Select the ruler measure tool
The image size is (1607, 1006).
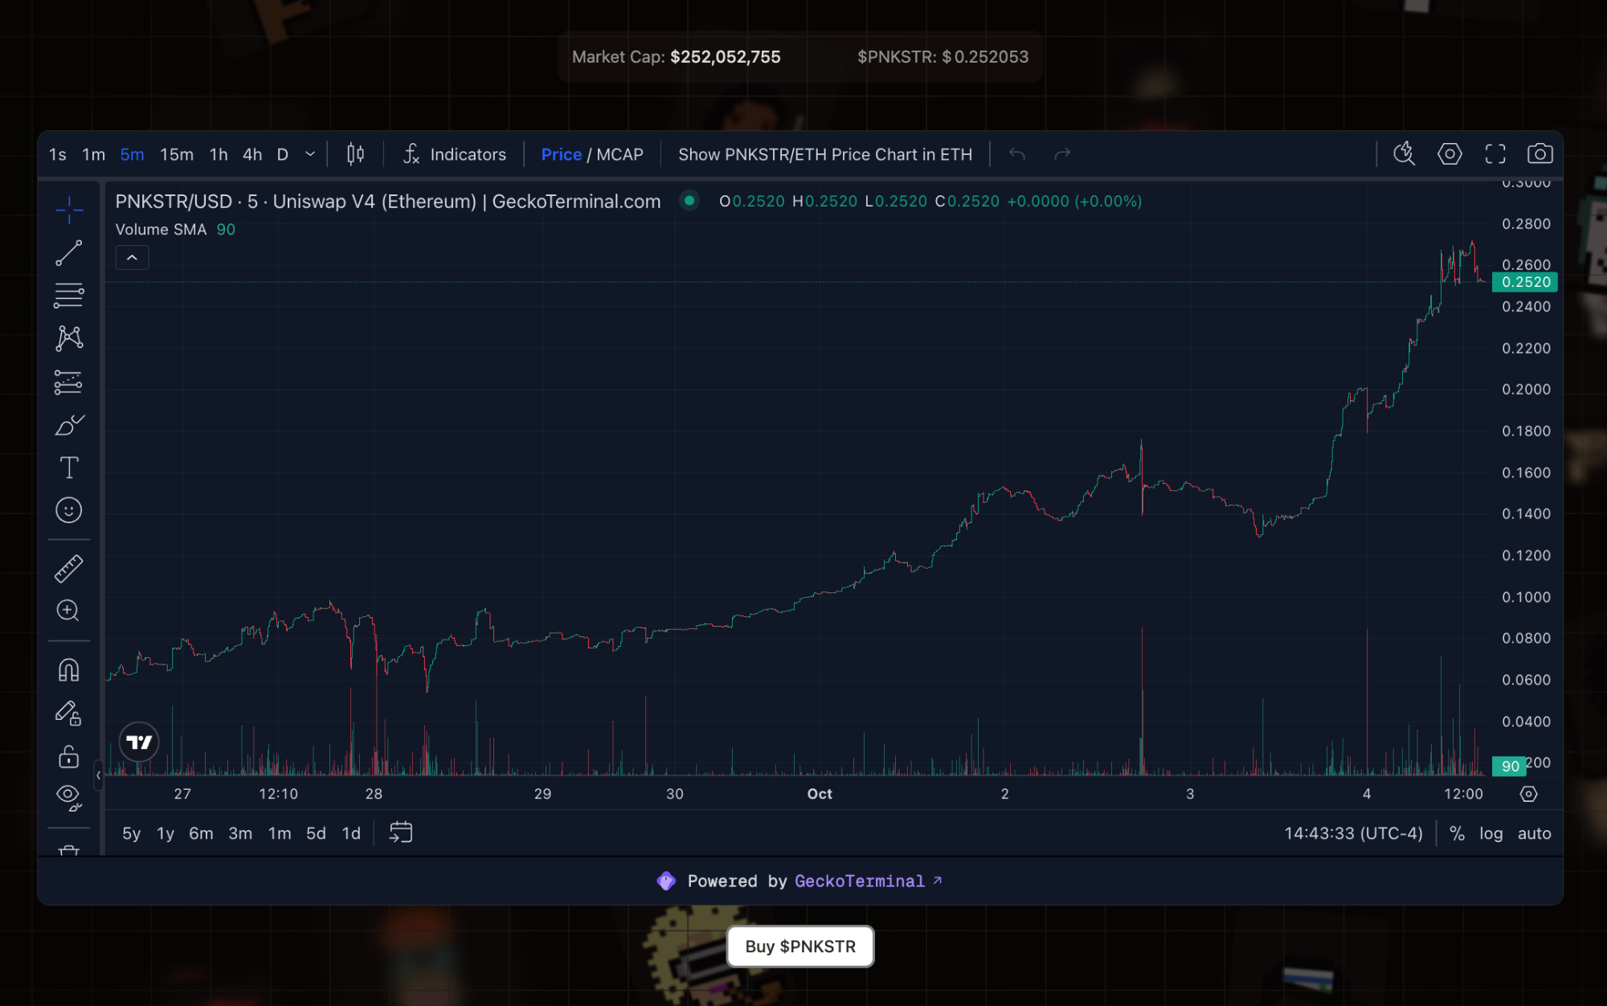point(68,568)
